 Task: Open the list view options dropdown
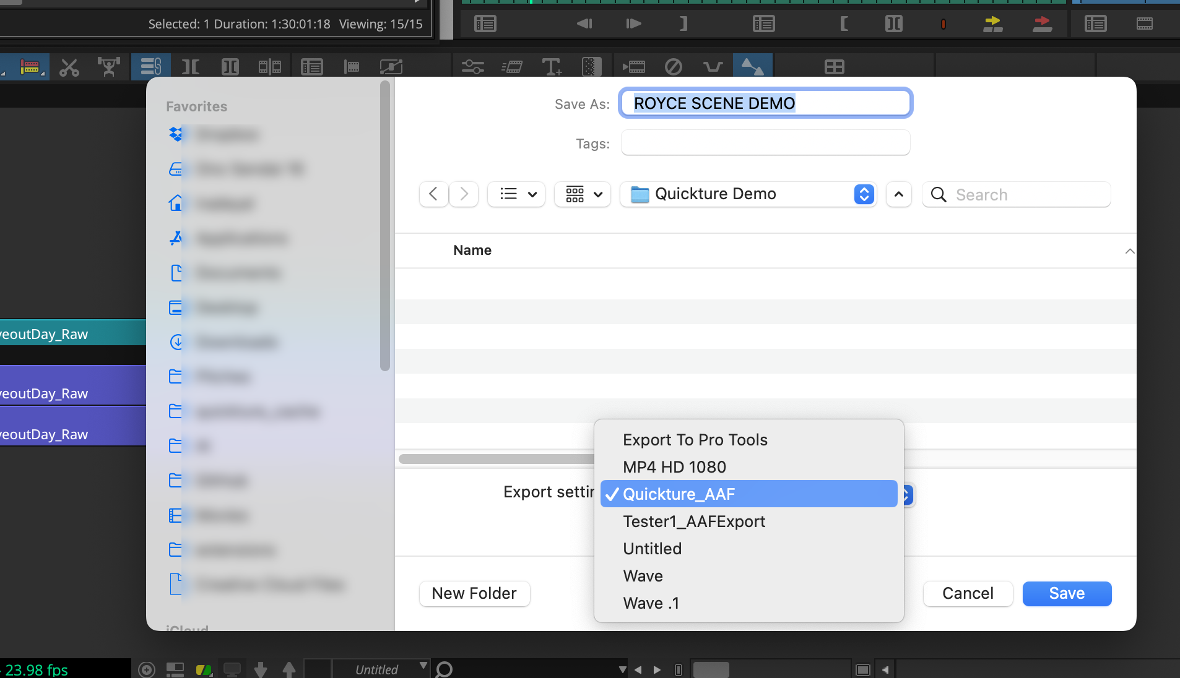(x=516, y=194)
